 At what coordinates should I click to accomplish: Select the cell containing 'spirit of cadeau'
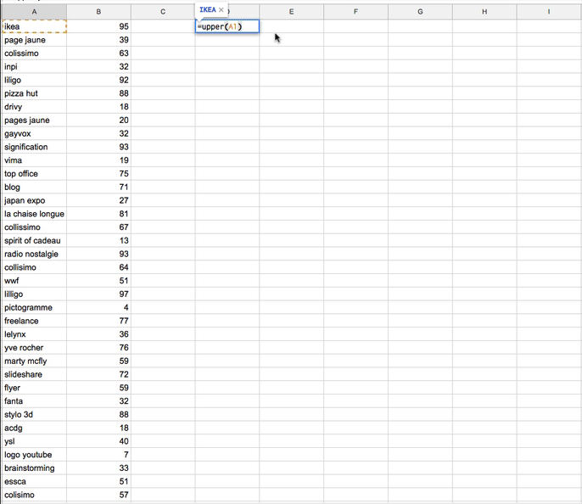[x=34, y=240]
